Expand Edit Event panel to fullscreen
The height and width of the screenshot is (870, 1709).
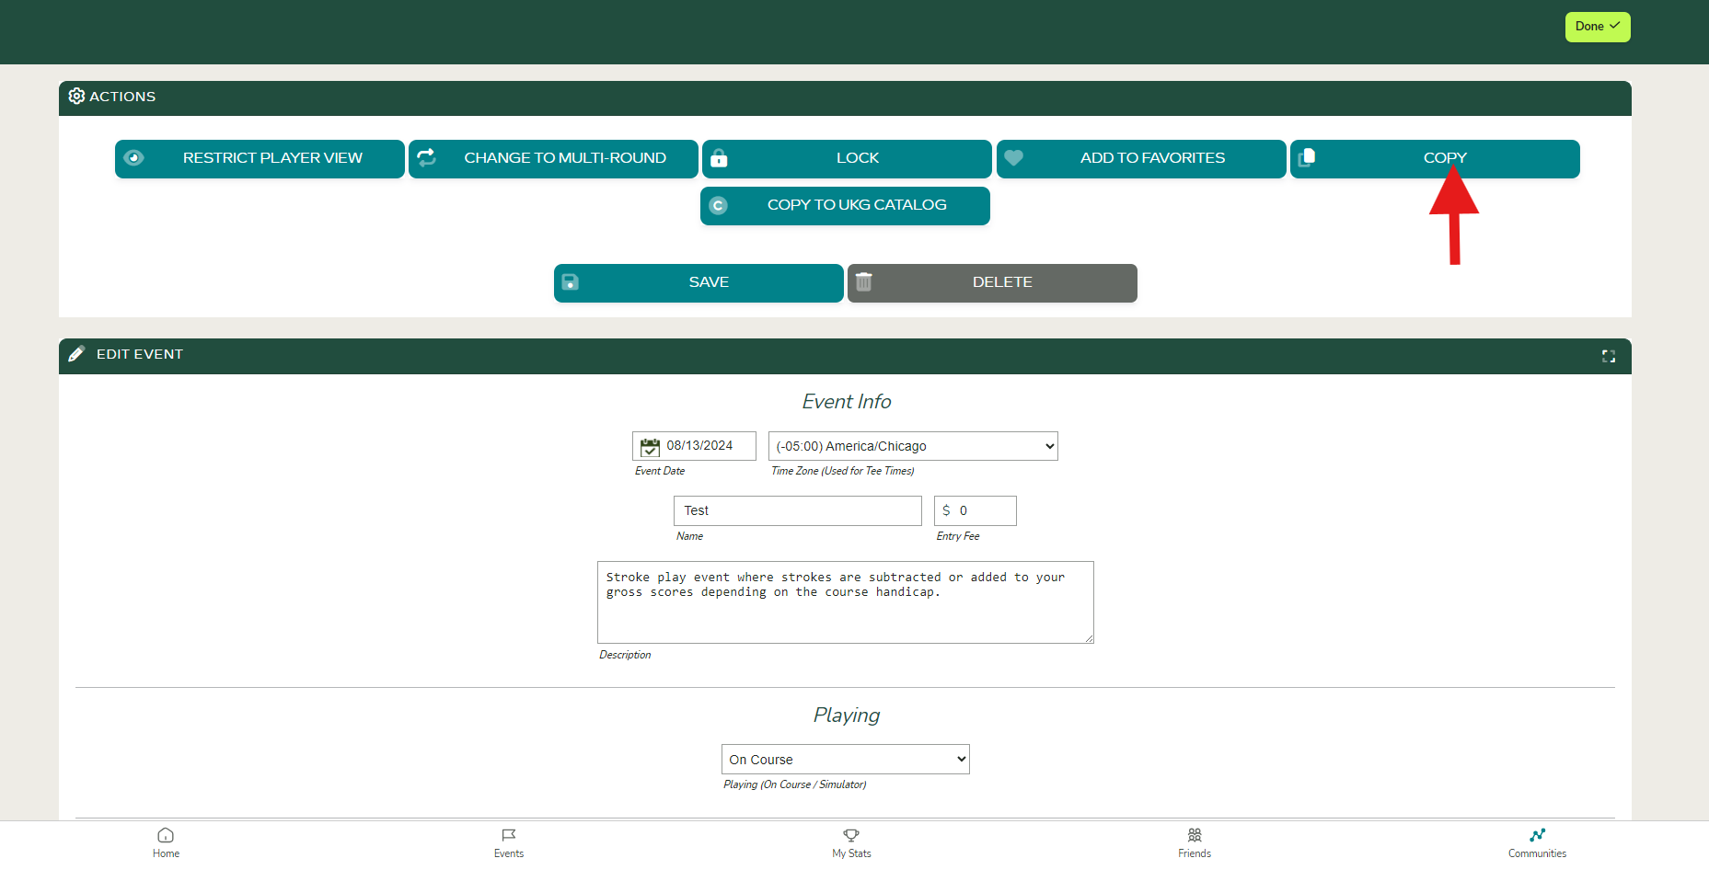1608,356
